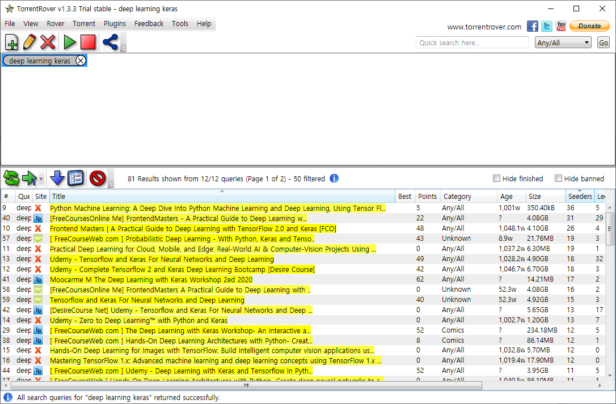
Task: Open the Rover menu
Action: (56, 24)
